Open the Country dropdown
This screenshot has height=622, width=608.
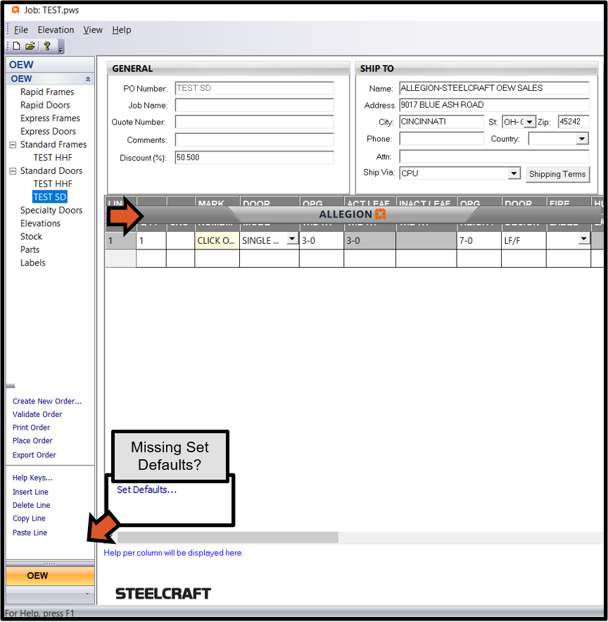pyautogui.click(x=582, y=139)
